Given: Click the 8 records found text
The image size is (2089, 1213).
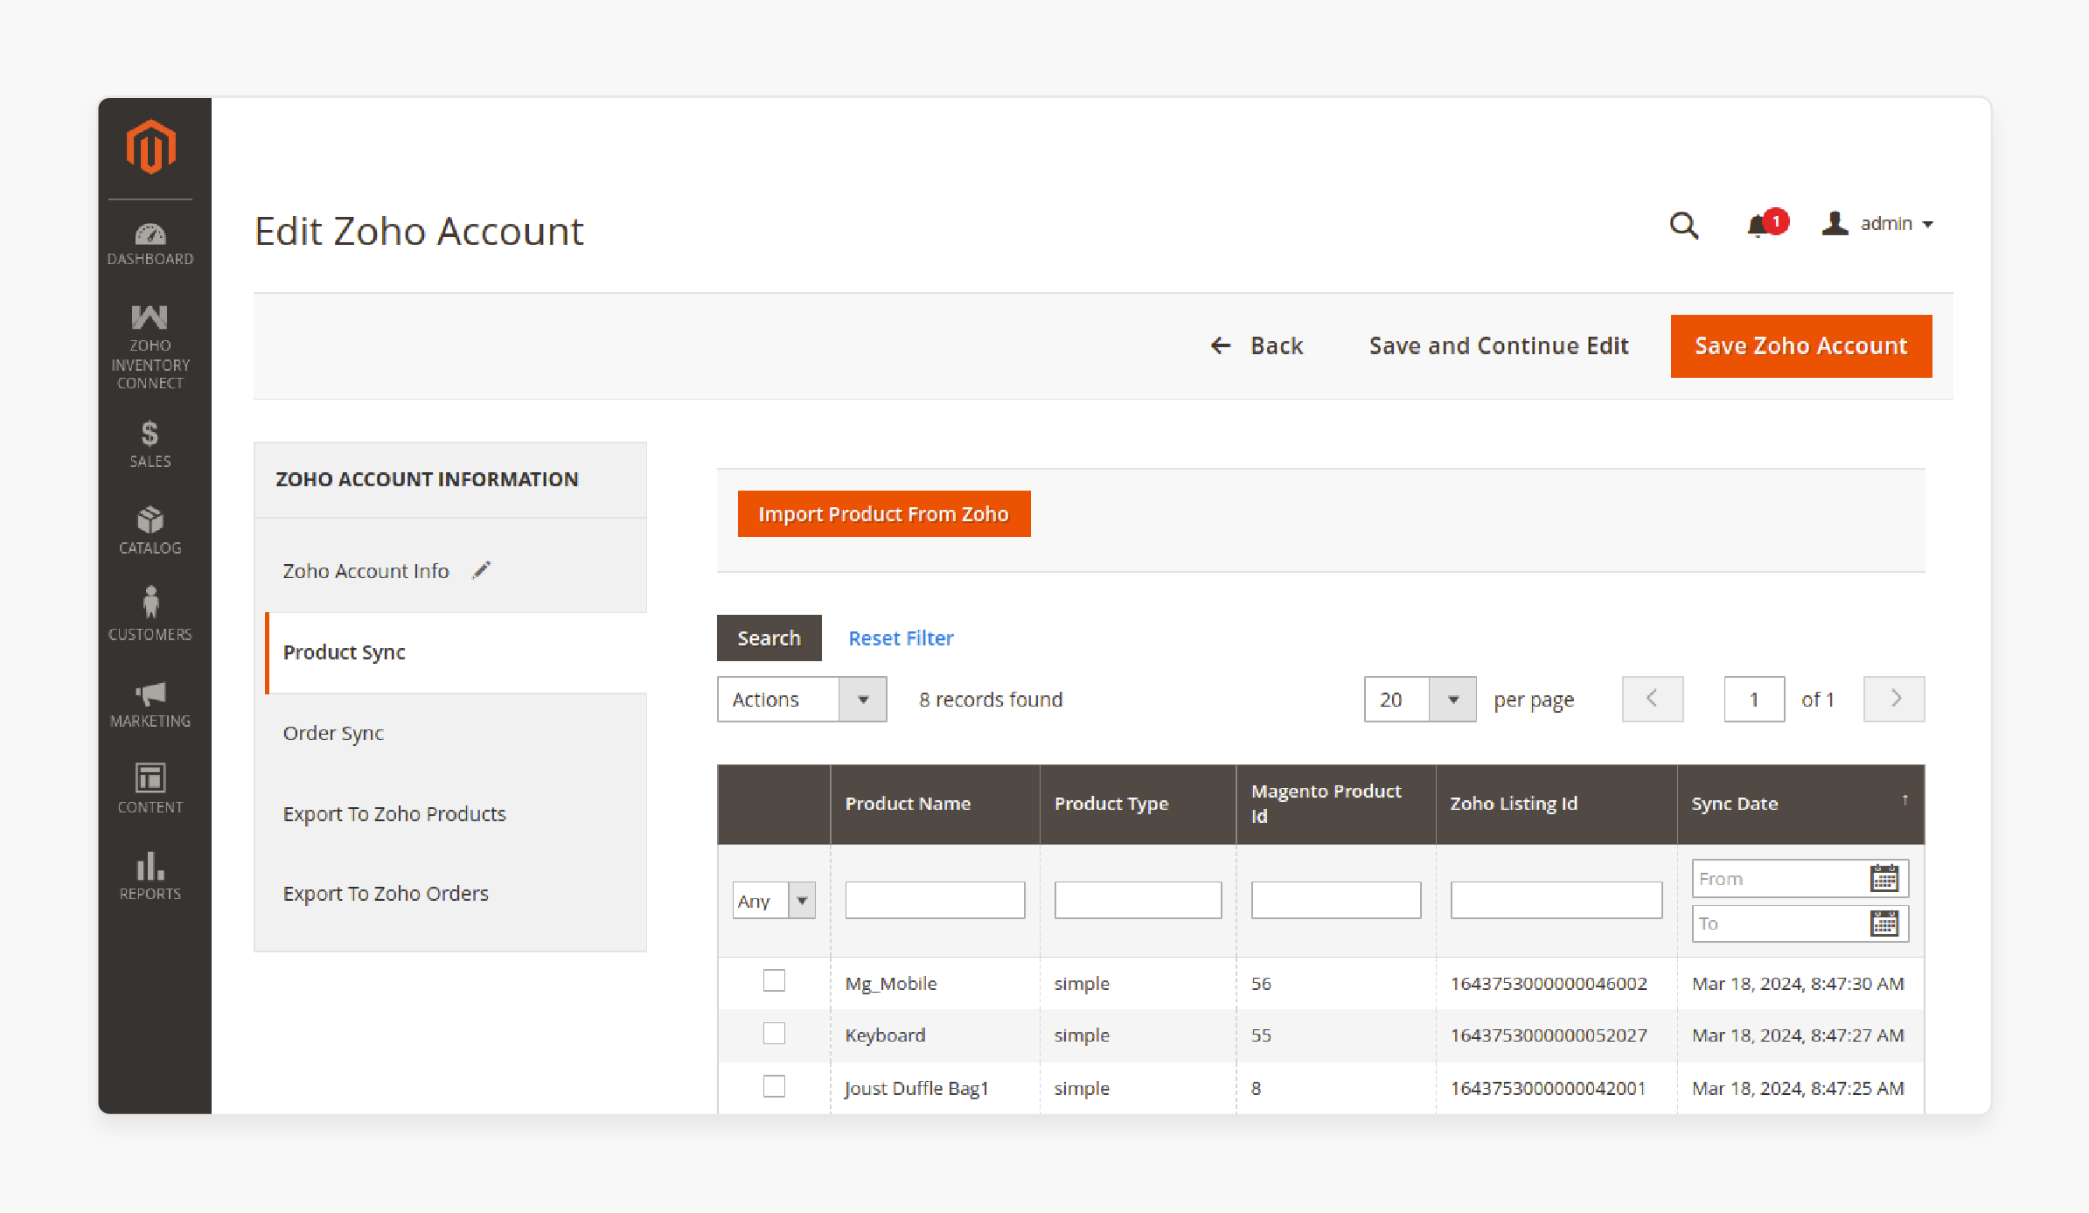Looking at the screenshot, I should (991, 699).
